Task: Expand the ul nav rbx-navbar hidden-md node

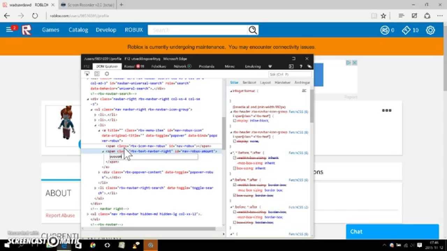Action: coord(88,214)
